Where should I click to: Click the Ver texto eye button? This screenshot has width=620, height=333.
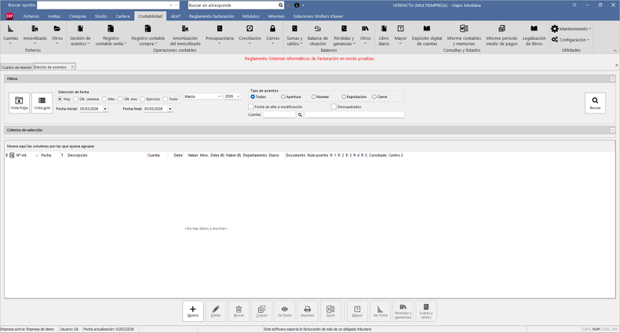pyautogui.click(x=285, y=311)
